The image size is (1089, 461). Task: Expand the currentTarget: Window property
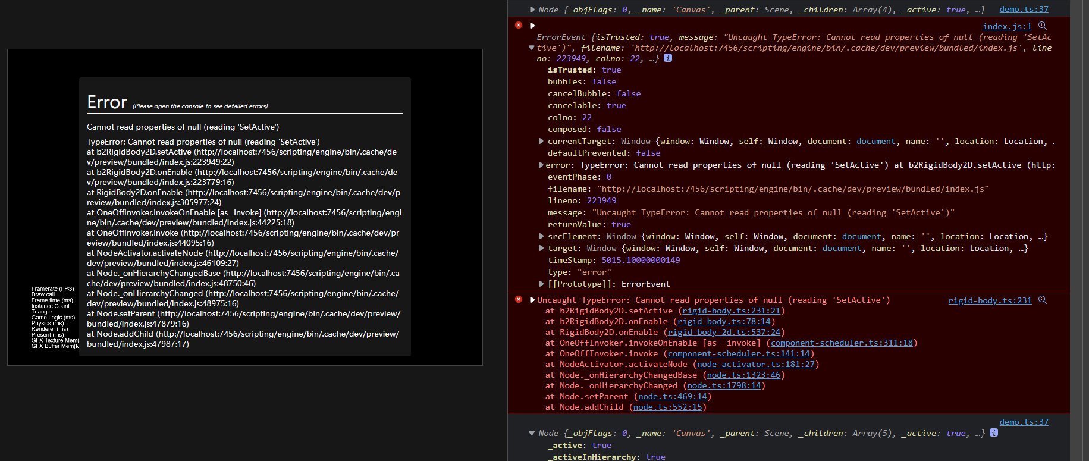pyautogui.click(x=541, y=141)
